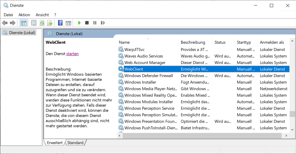Click the Refresh toolbar icon
This screenshot has height=154, width=296.
[x=42, y=23]
